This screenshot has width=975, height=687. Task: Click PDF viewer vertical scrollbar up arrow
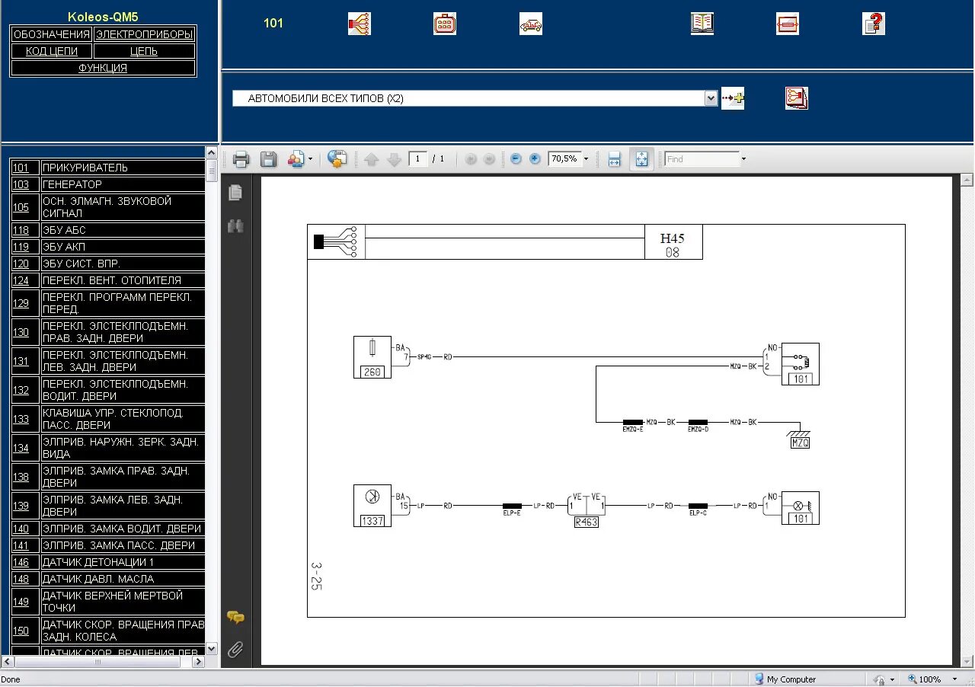pos(967,181)
